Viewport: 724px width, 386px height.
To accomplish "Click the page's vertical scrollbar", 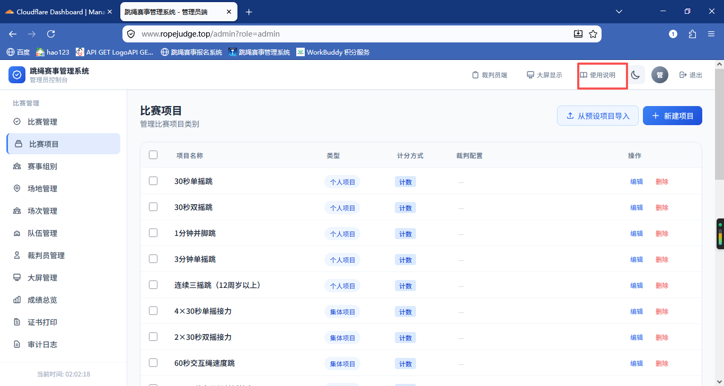I will point(719,223).
